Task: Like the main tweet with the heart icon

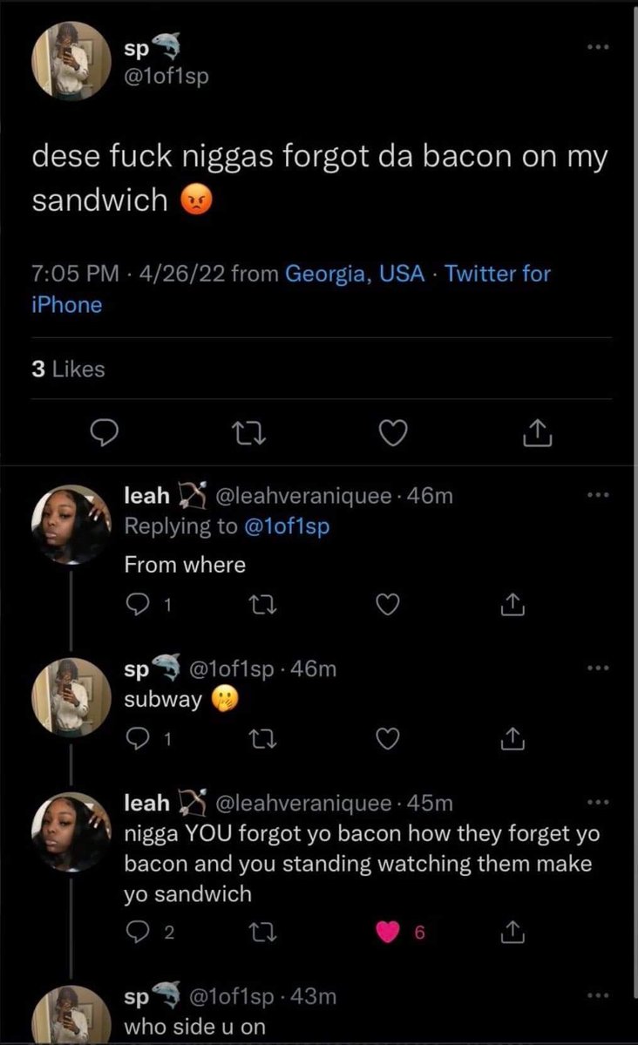Action: 393,433
